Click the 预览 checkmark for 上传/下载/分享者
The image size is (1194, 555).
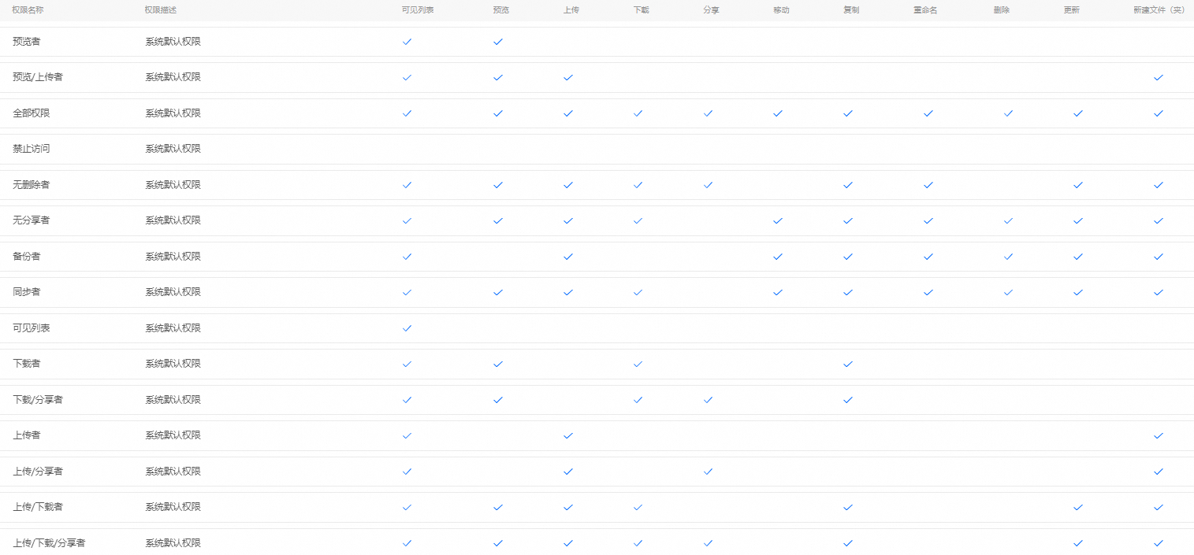(x=498, y=543)
